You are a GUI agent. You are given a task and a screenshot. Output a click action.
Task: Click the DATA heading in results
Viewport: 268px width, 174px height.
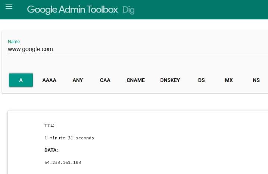tap(51, 150)
